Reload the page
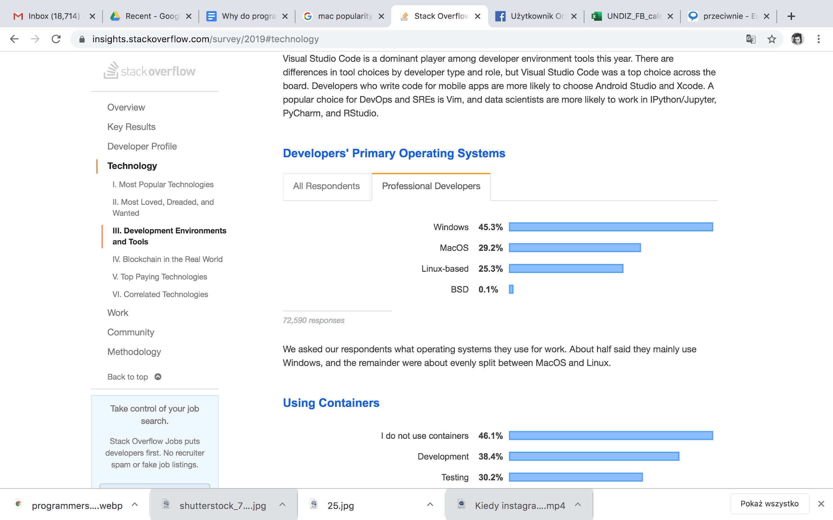Screen dimensions: 833x520 [56, 39]
